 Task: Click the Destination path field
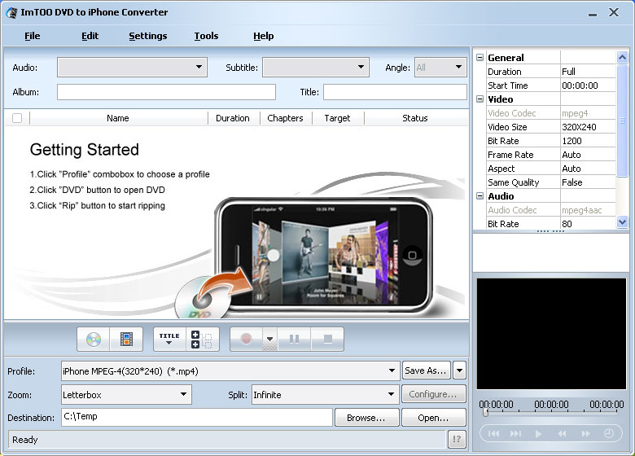click(197, 417)
